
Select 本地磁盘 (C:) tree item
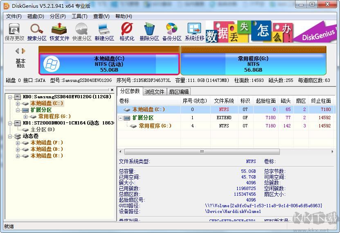[x=47, y=103]
